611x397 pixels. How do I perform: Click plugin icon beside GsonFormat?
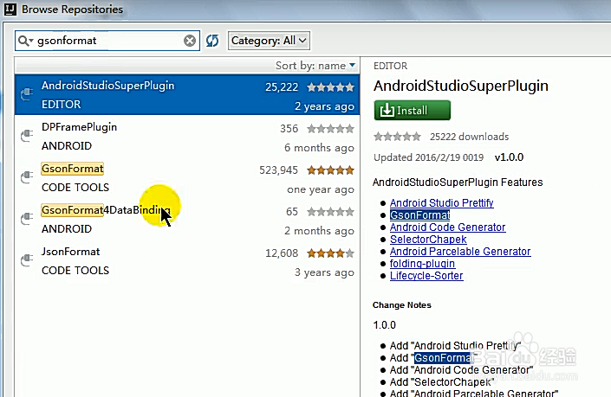(27, 177)
